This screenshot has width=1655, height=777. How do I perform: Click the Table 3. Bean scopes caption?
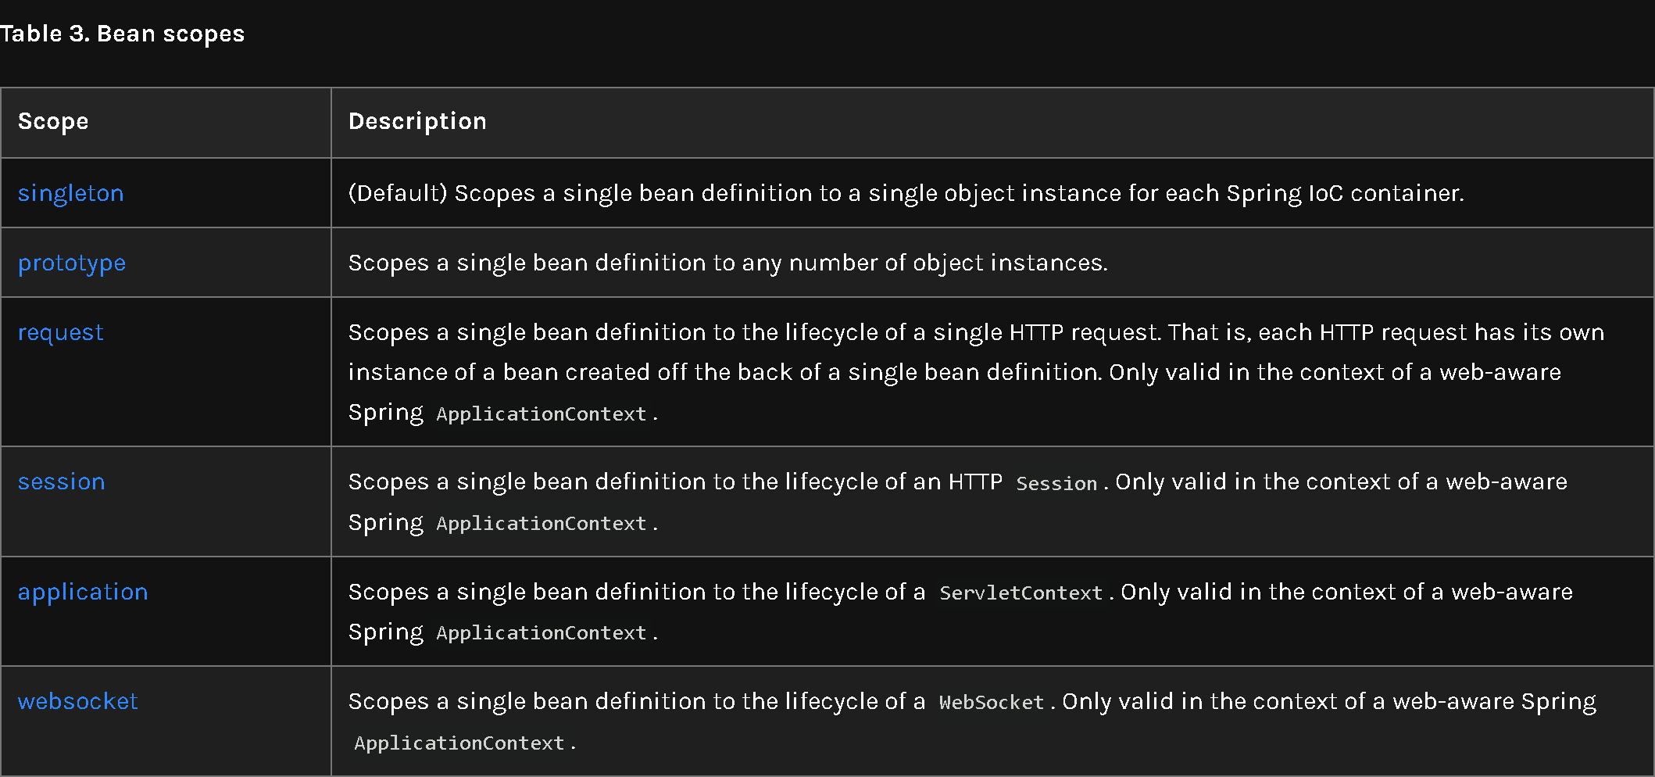(x=122, y=34)
